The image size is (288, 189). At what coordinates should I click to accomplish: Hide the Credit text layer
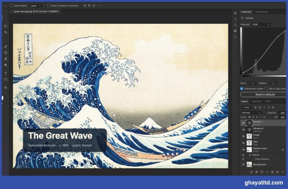(243, 136)
